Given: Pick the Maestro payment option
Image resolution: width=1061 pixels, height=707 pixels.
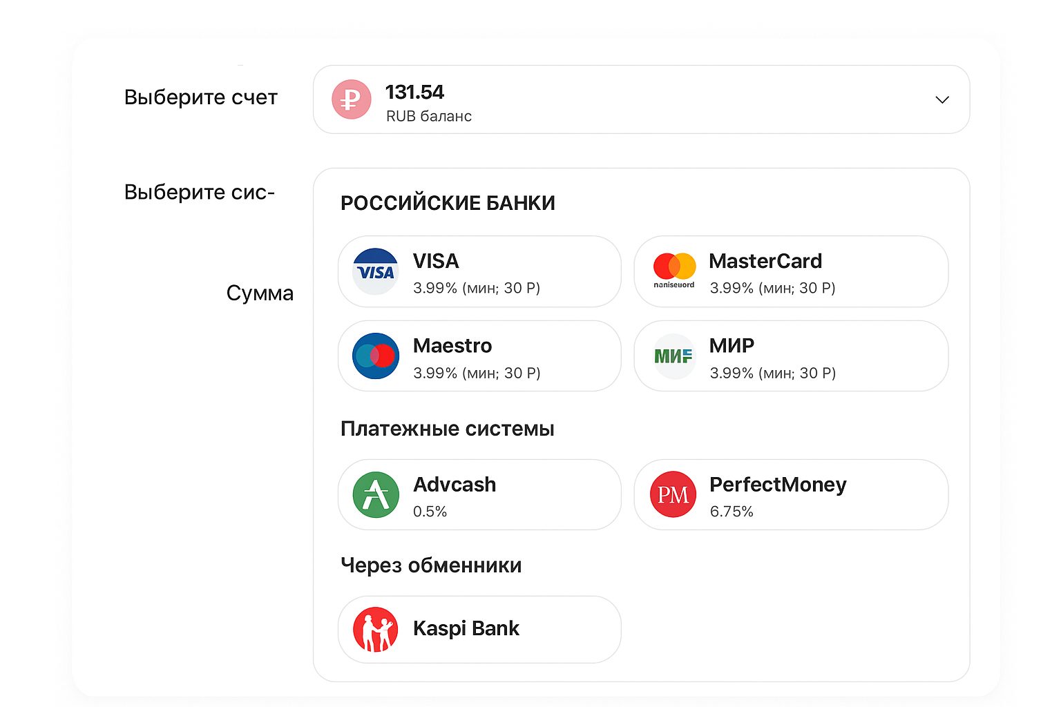Looking at the screenshot, I should click(x=479, y=356).
